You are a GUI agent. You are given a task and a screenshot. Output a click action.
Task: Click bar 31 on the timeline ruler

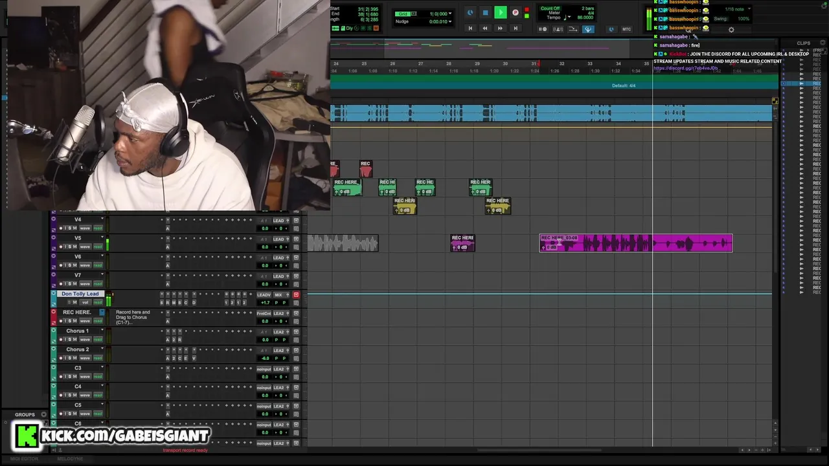(534, 63)
